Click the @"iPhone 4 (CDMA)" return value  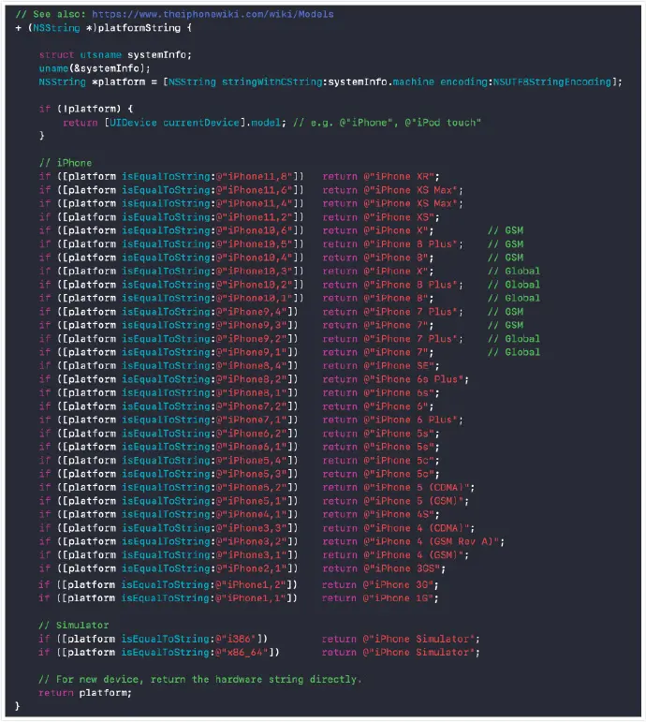click(x=417, y=528)
